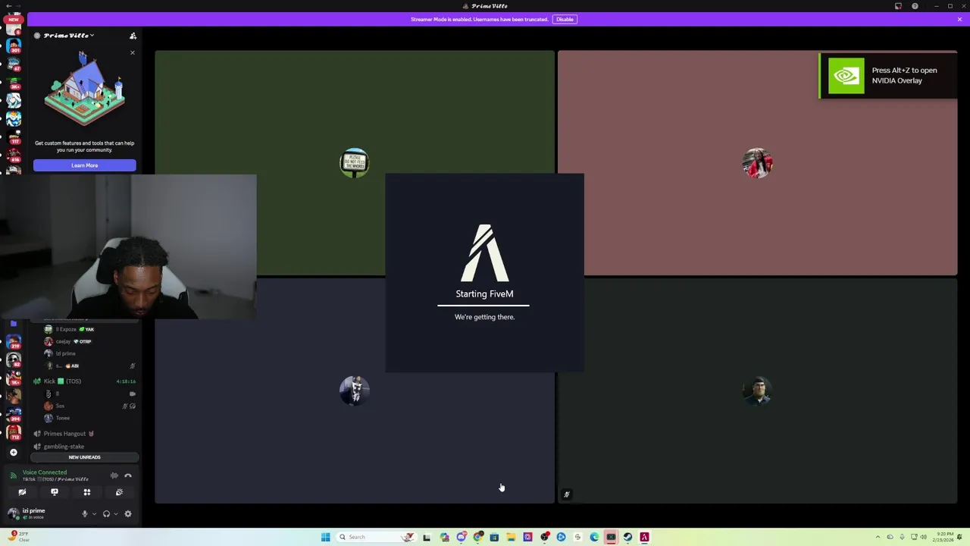
Task: Select user Sos in Kick channel
Action: pos(55,406)
